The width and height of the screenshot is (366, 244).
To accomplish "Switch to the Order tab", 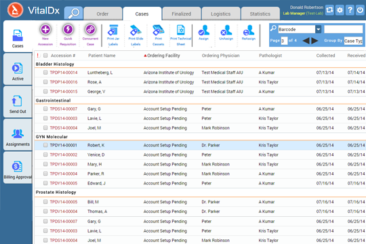I will [102, 14].
